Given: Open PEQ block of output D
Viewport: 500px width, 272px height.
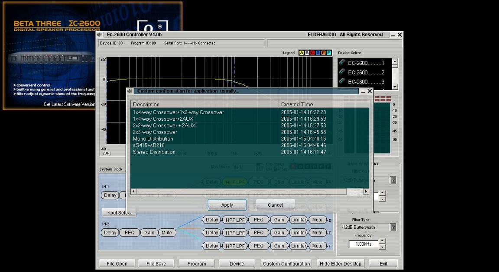Looking at the screenshot, I should point(259,220).
